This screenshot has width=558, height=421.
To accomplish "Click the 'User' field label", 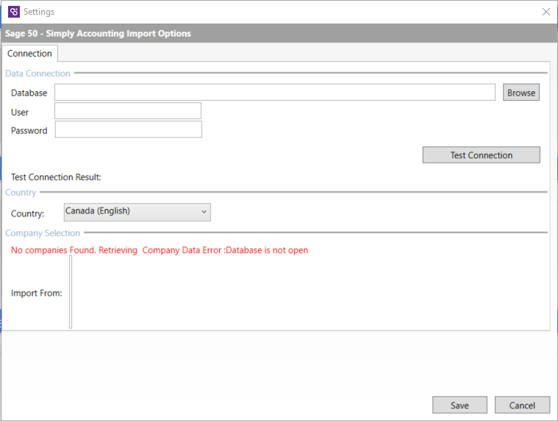I will (20, 112).
